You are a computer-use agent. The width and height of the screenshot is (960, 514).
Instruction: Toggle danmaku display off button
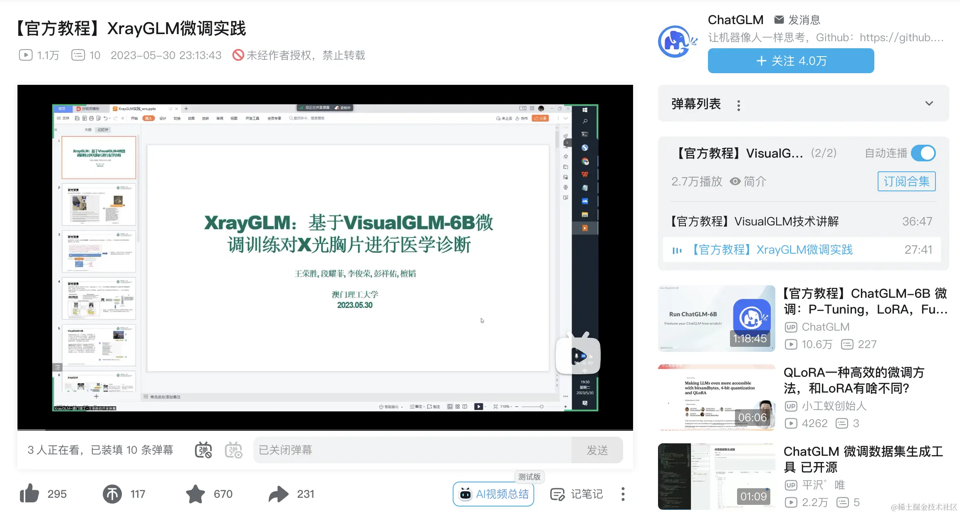203,450
